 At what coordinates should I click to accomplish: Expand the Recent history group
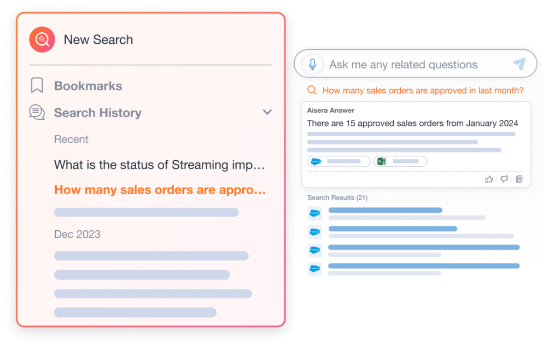click(71, 139)
